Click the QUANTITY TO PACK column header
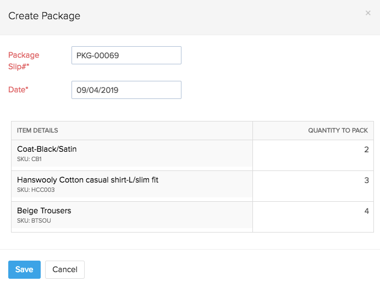Image resolution: width=380 pixels, height=287 pixels. [338, 130]
